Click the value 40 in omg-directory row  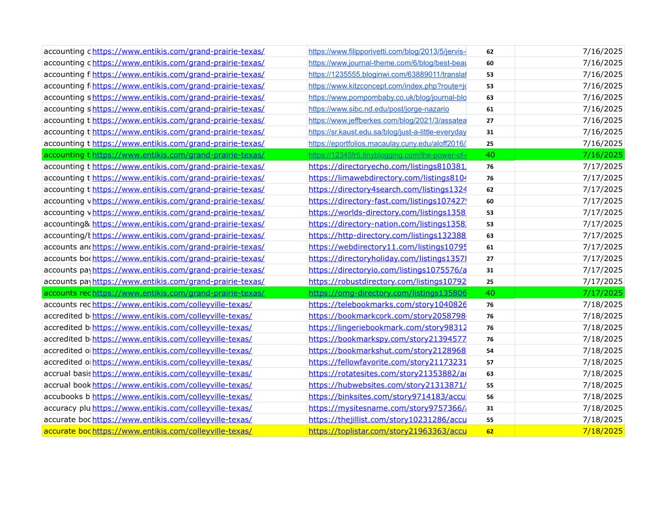490,292
